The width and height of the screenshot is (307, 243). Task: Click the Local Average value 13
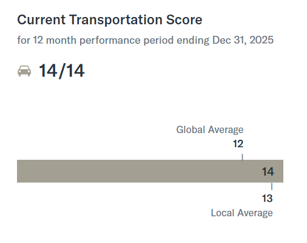(x=268, y=199)
